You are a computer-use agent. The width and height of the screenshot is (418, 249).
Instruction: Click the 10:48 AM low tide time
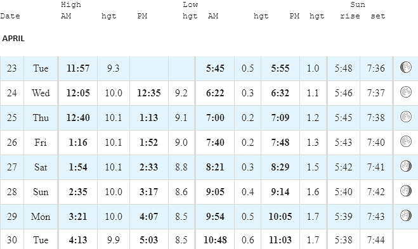tap(215, 240)
